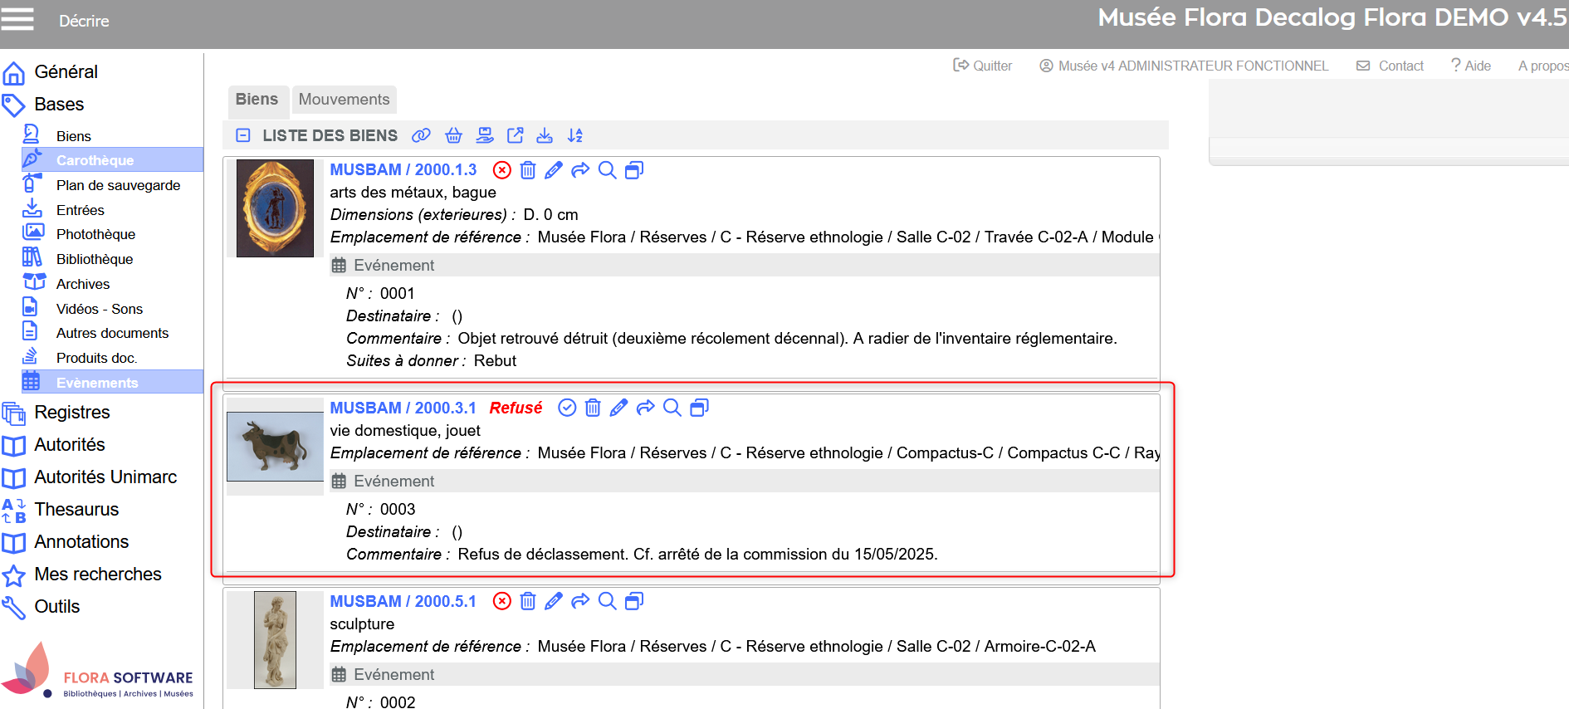Toggle red refuse circle on MUSBAM / 2000.1.3
This screenshot has width=1569, height=709.
click(x=502, y=170)
